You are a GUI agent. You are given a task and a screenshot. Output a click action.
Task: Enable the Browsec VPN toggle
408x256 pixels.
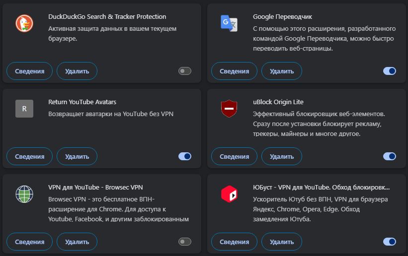[185, 242]
